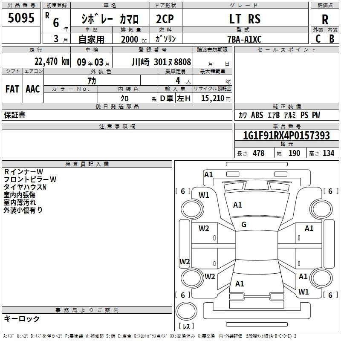Screen dimensions: 341x341
Task: Click the FAT shift type cell
Action: 12,89
